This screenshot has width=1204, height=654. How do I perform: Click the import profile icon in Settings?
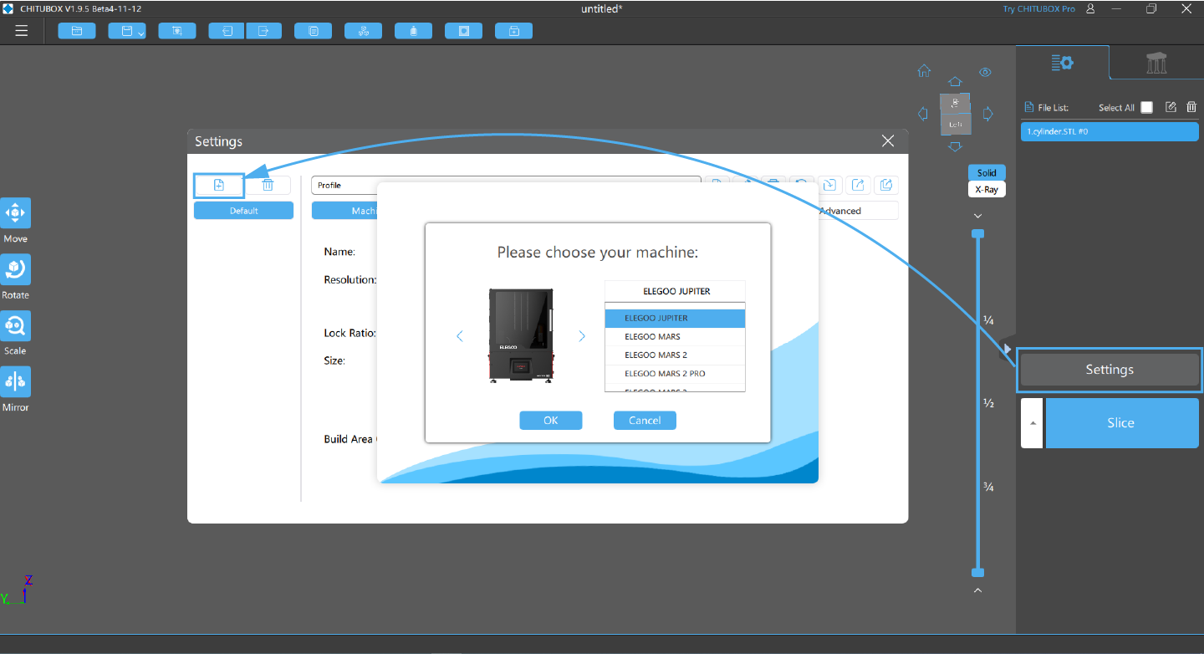pyautogui.click(x=829, y=185)
